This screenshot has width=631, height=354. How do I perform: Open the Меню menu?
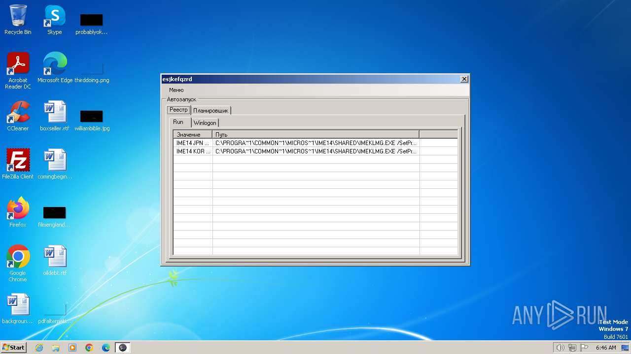[176, 90]
